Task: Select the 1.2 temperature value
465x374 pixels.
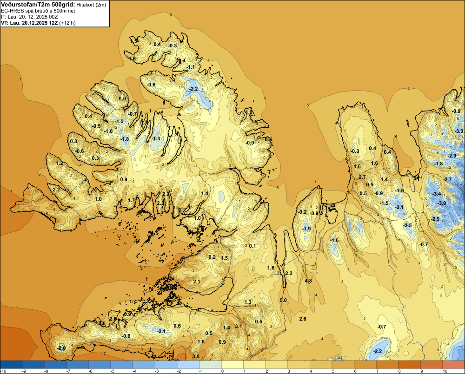Action: point(60,163)
